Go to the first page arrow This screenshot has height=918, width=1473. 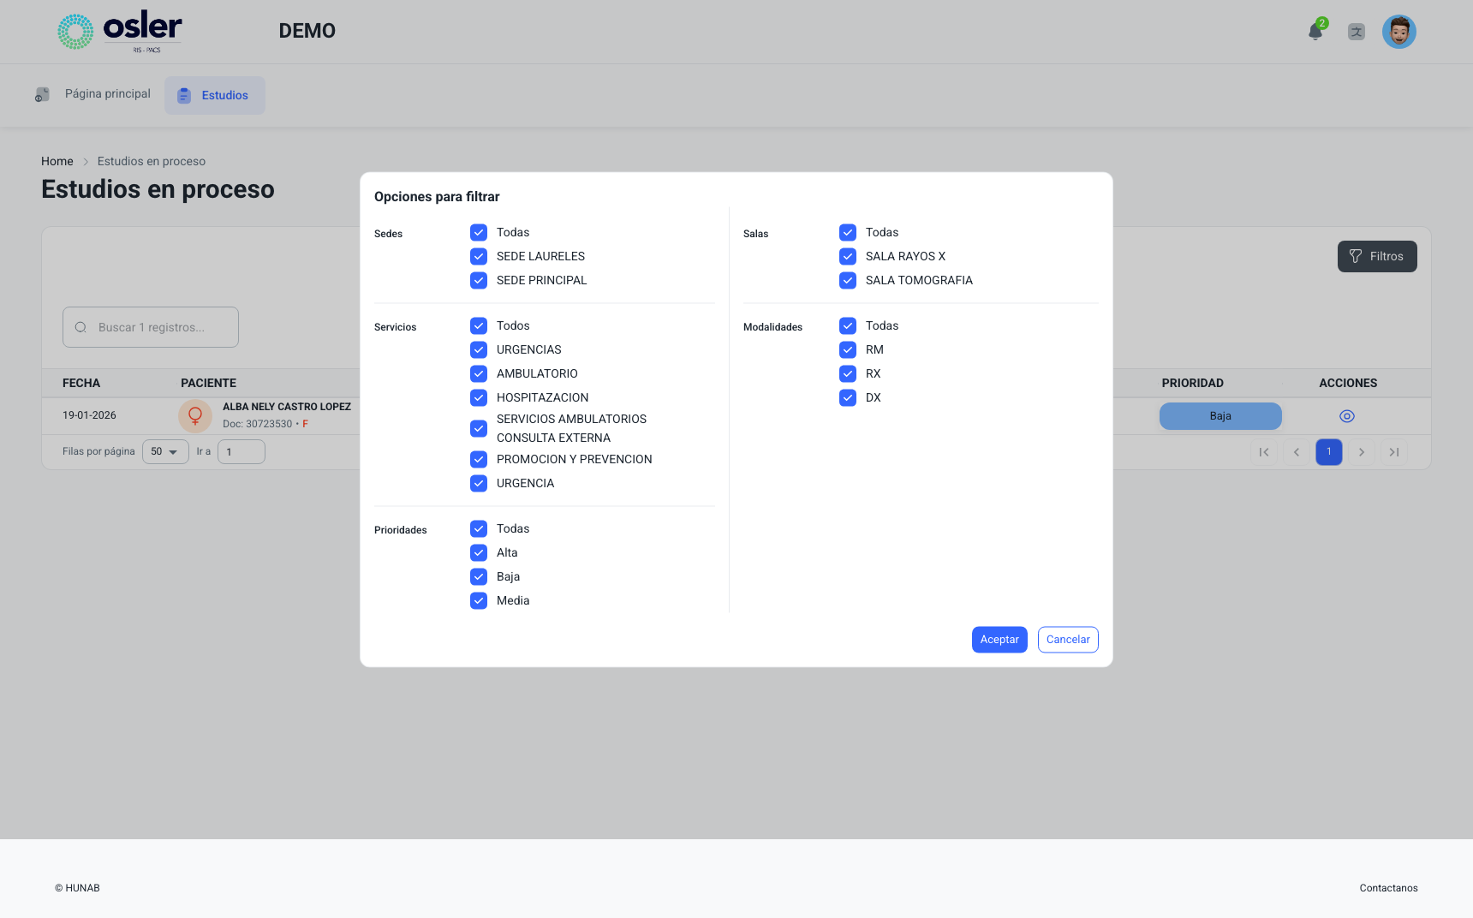[x=1264, y=452]
